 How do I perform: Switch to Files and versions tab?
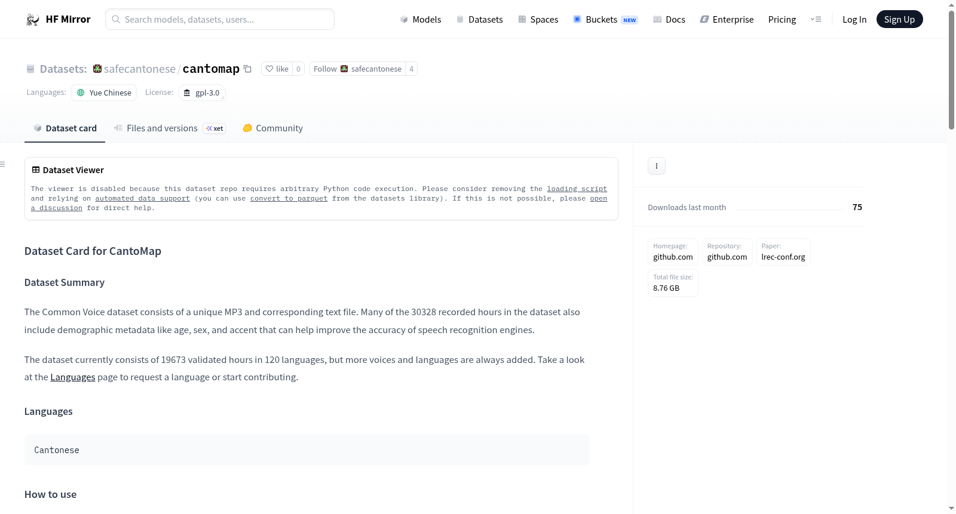click(170, 128)
